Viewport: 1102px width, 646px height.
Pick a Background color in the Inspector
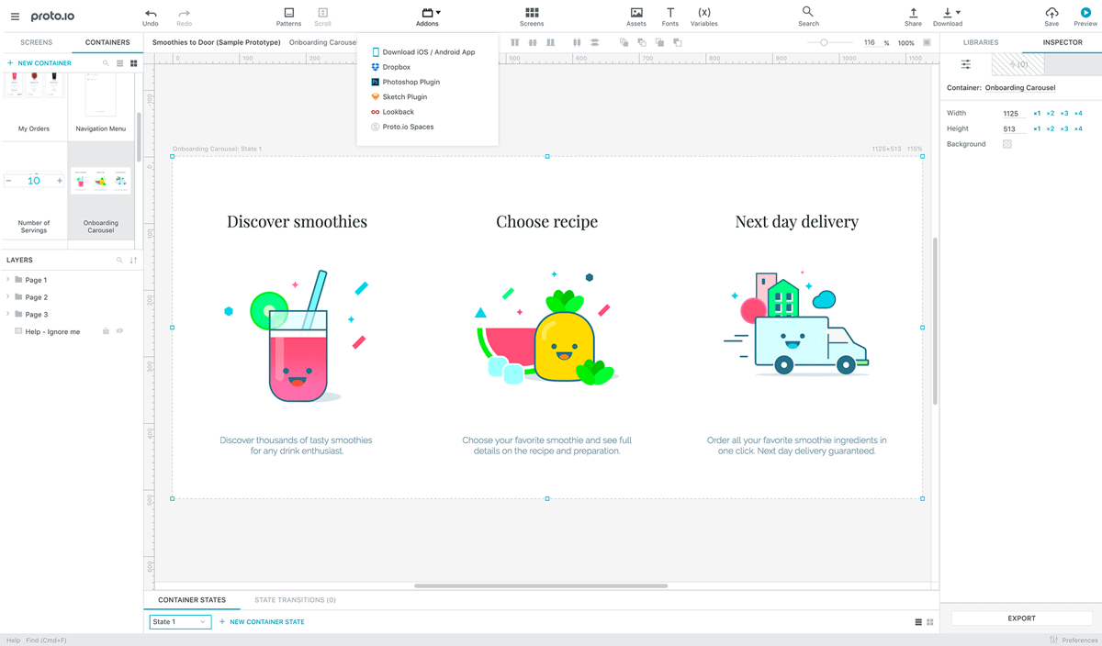1006,144
